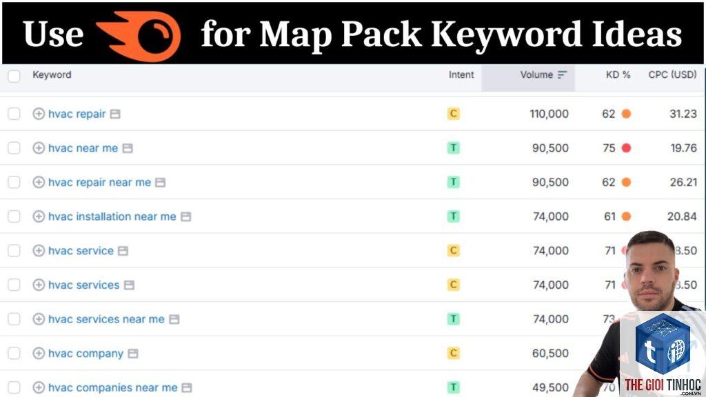This screenshot has height=397, width=706.
Task: Click the Volume sort icon in header
Action: coord(563,74)
